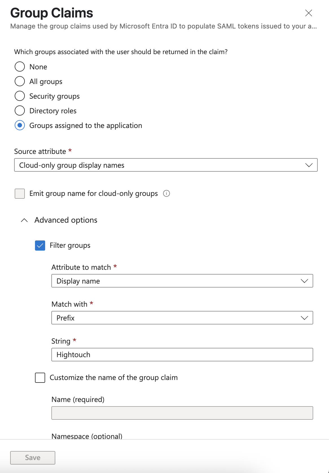
Task: Click the Source attribute dropdown arrow
Action: click(309, 165)
